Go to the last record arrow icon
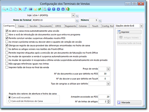 tap(63, 9)
